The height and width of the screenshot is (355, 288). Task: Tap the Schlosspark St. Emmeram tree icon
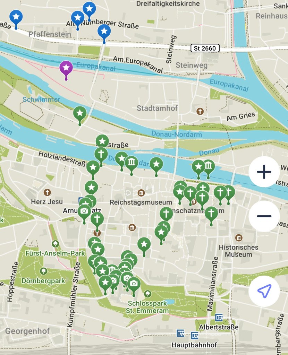148,294
